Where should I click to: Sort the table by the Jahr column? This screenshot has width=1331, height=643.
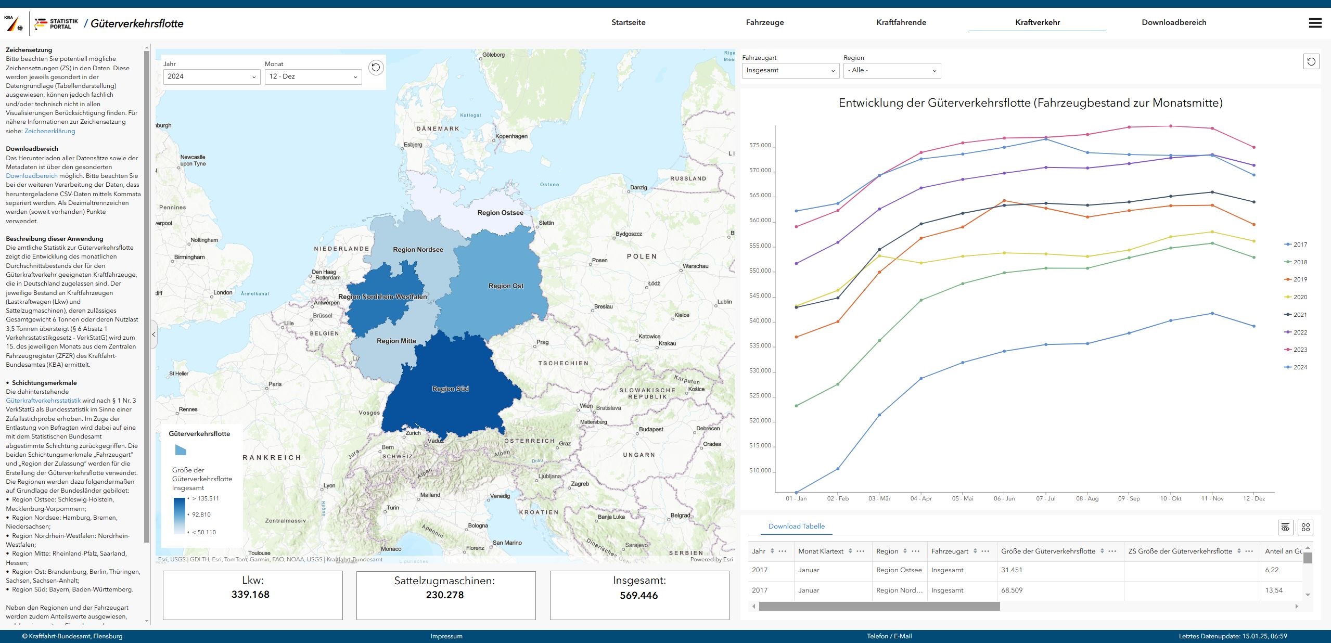click(x=772, y=551)
